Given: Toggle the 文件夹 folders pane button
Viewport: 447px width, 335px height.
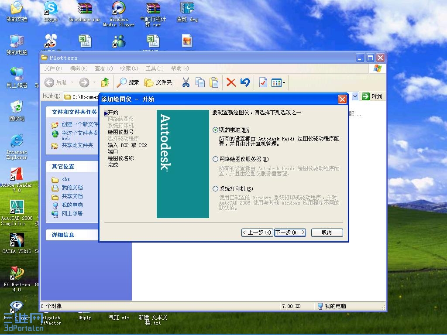Looking at the screenshot, I should [158, 82].
